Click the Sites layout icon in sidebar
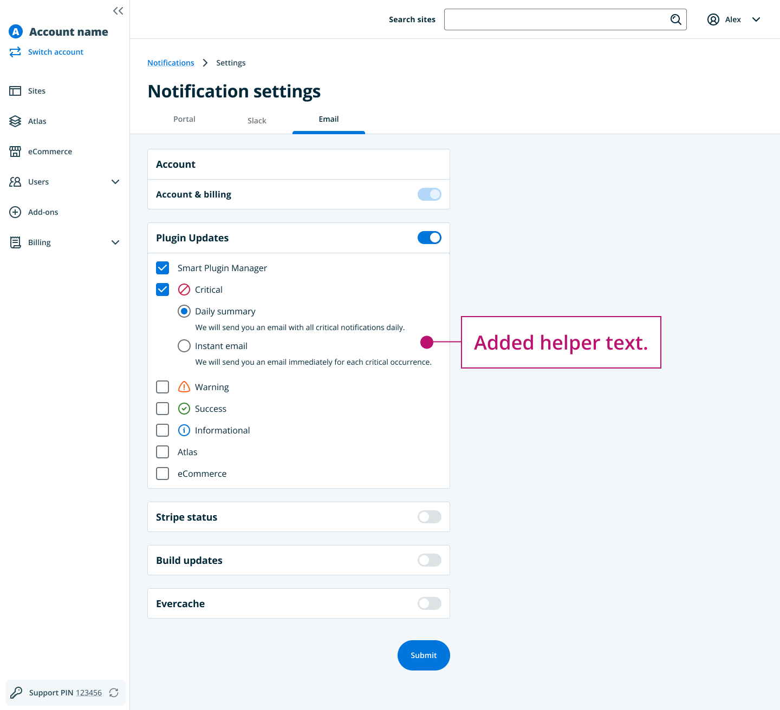Screen dimensions: 780x710 click(x=15, y=91)
